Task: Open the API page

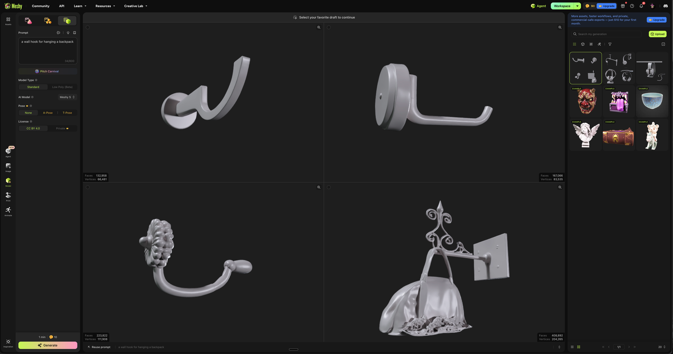Action: click(62, 6)
